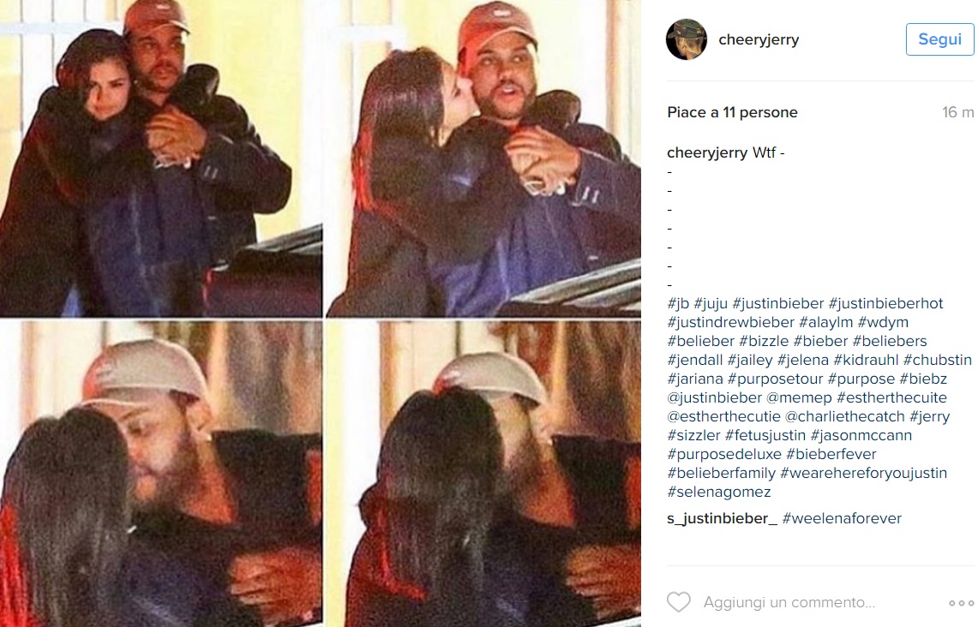This screenshot has height=627, width=978.
Task: Click the heart like icon
Action: (679, 602)
